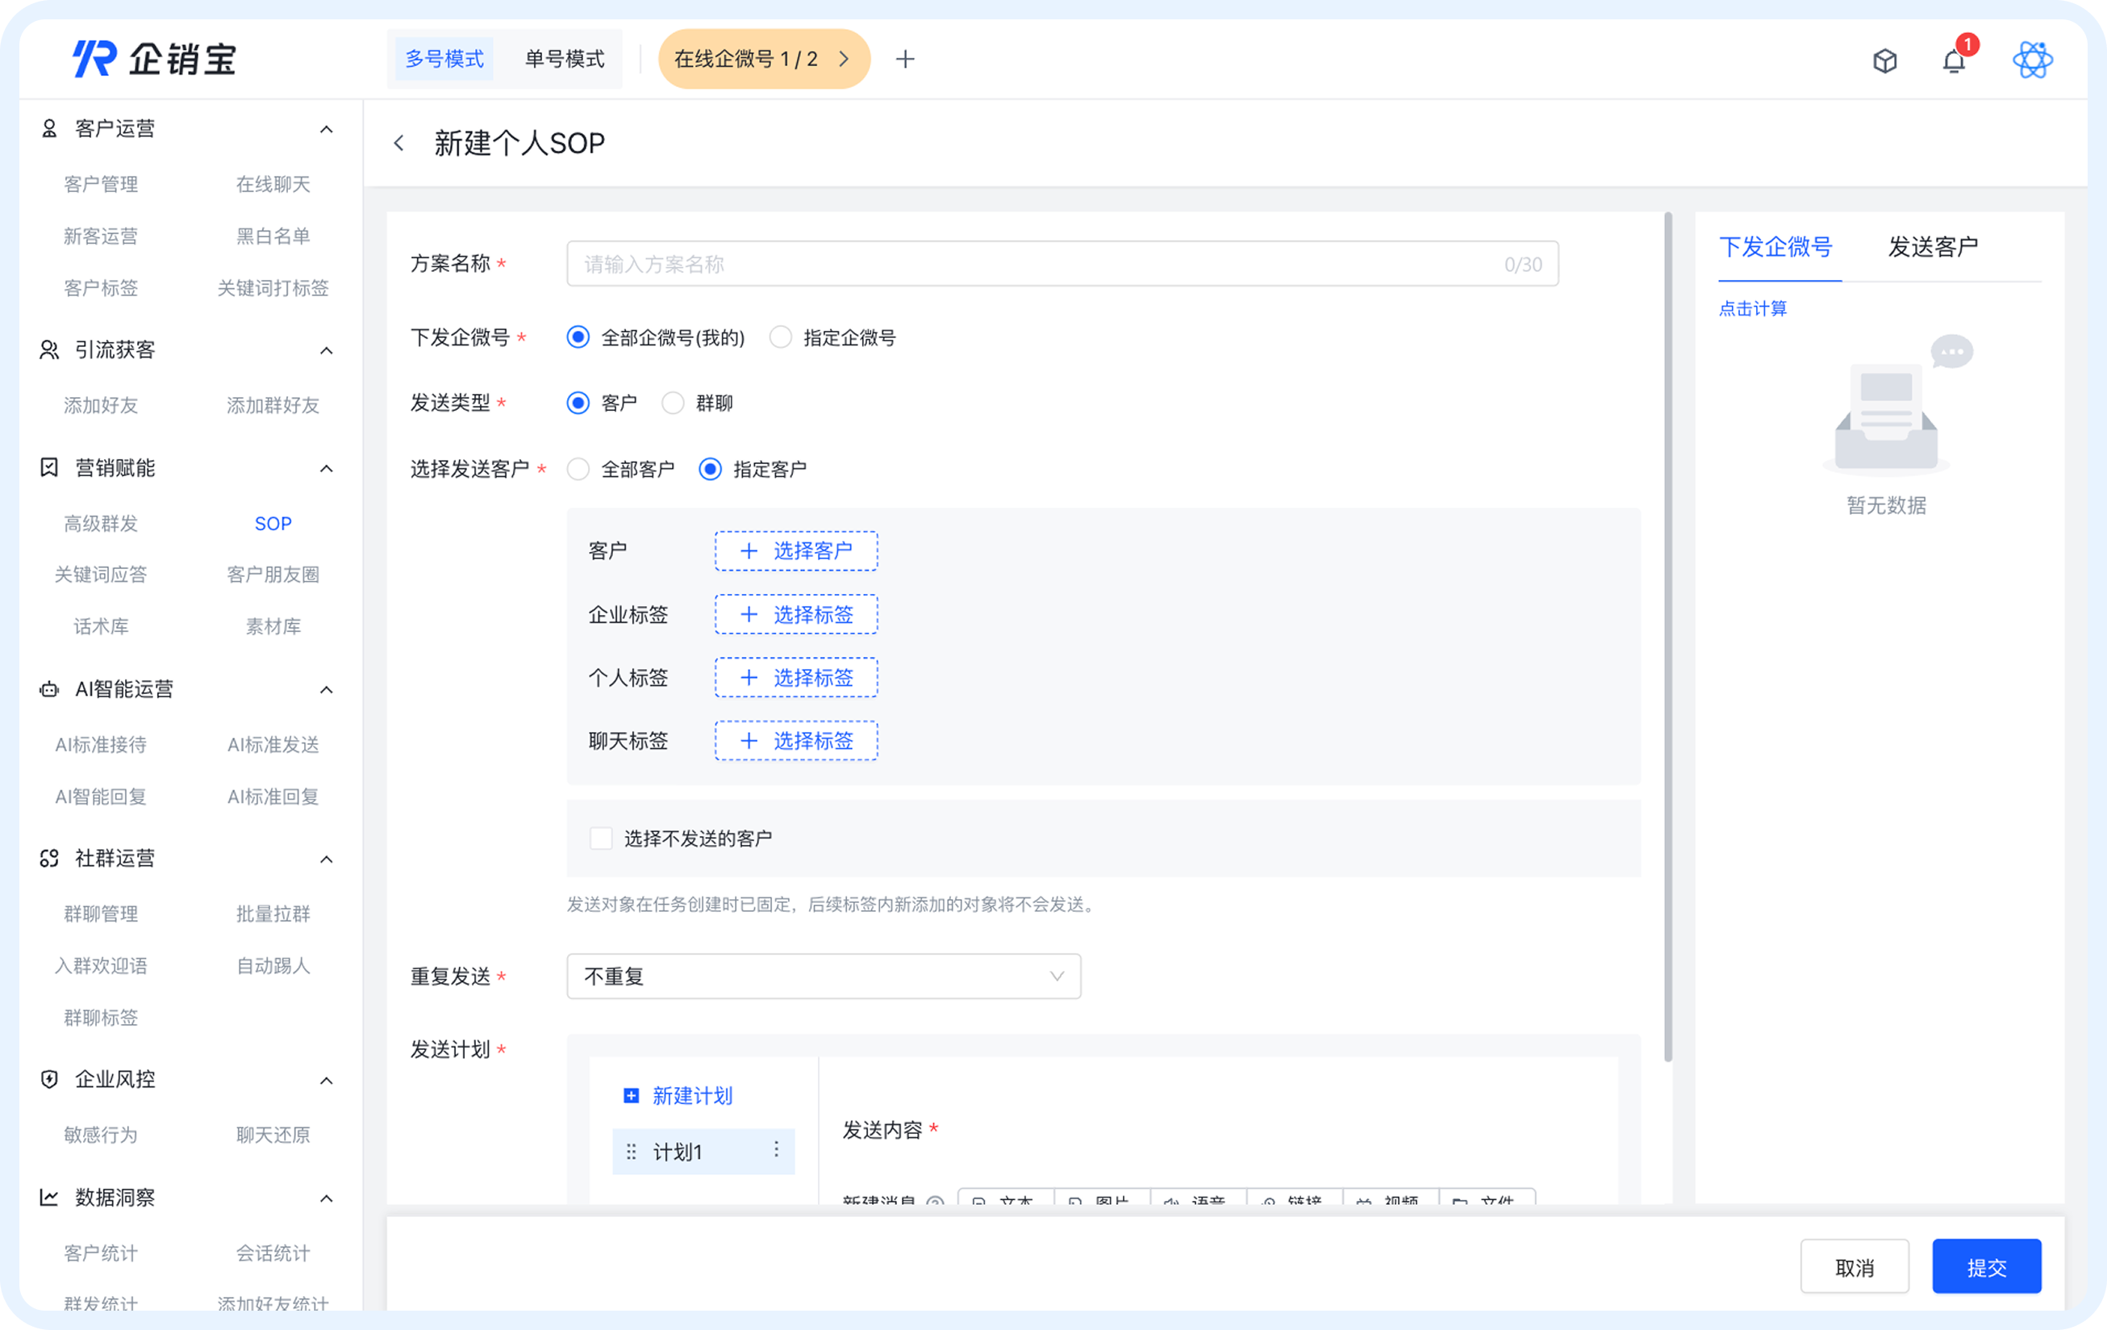Collapse the 客户运营 sidebar section
The image size is (2107, 1330).
(x=328, y=128)
